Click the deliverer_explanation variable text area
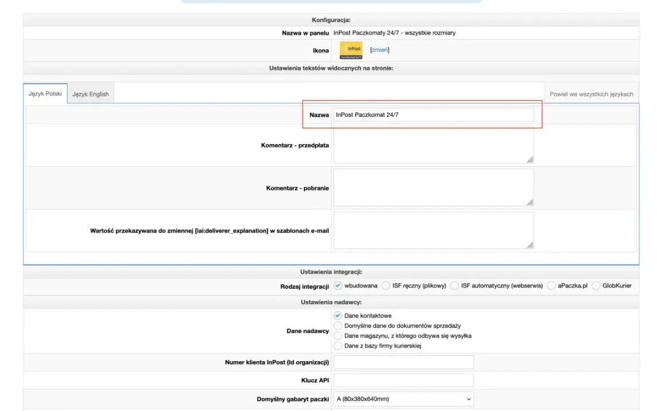The width and height of the screenshot is (665, 411). (433, 231)
